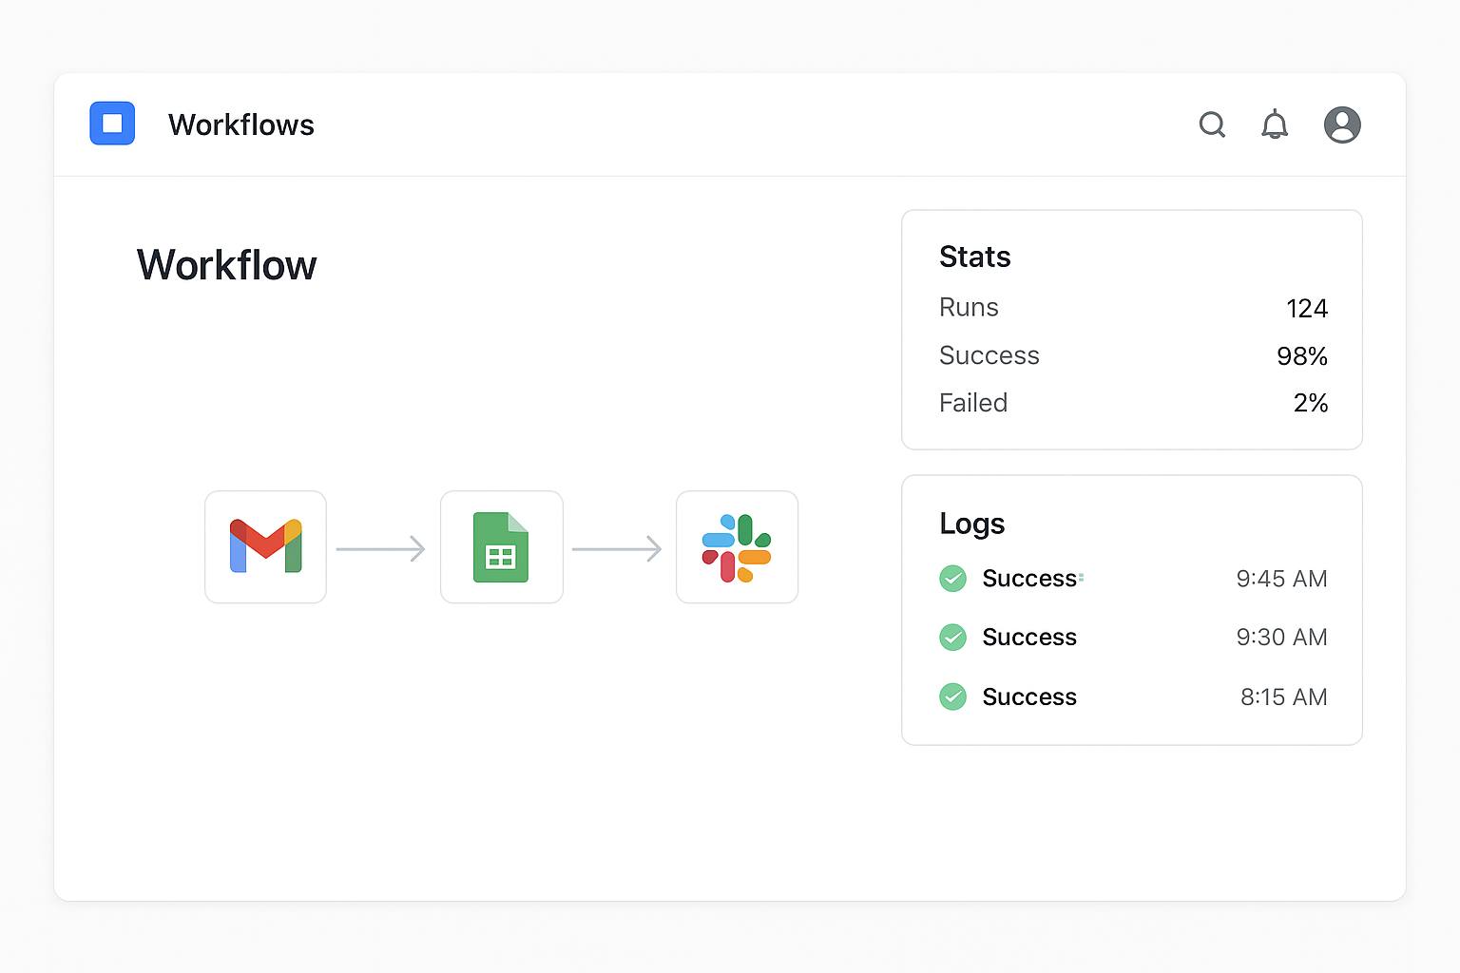Open search from the top bar
The height and width of the screenshot is (973, 1460).
tap(1212, 124)
